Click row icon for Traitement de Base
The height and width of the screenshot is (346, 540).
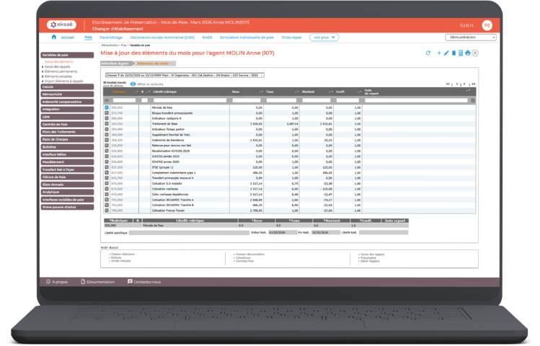106,123
